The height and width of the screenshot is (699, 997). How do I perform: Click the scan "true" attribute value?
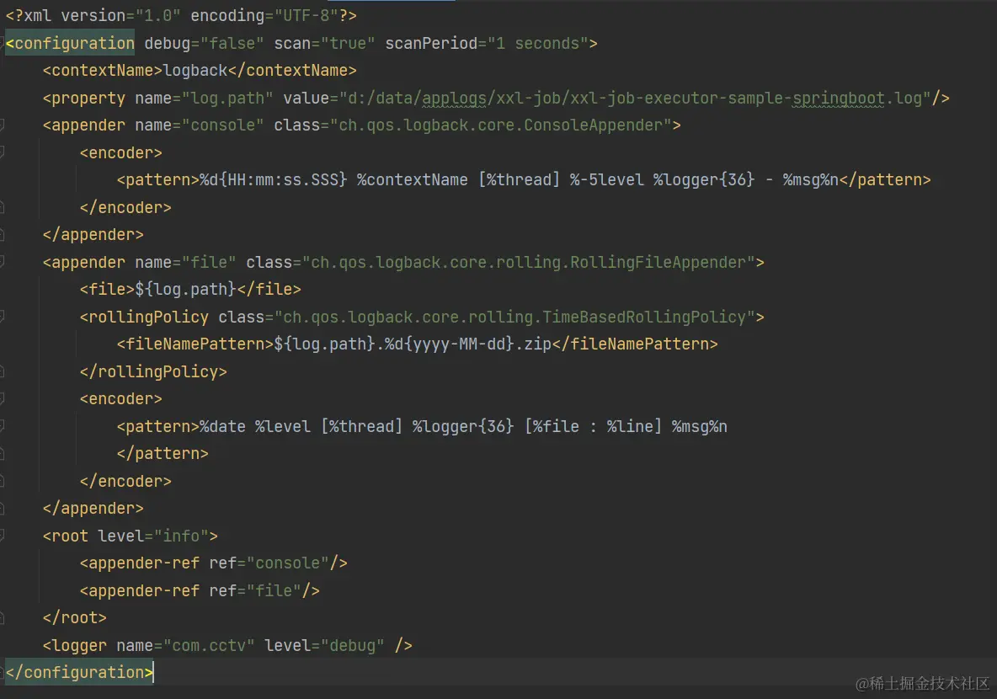(348, 43)
